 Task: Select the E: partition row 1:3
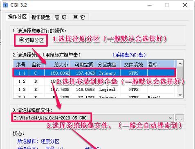tap(94, 90)
